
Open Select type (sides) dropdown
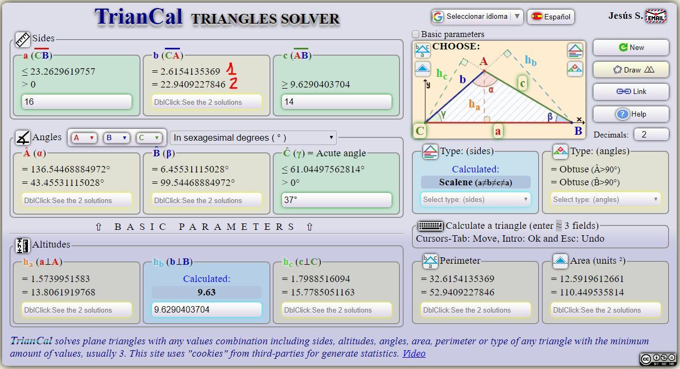475,199
